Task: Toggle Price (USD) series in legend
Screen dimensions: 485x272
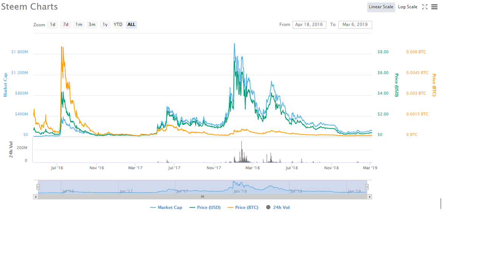Action: (x=205, y=207)
